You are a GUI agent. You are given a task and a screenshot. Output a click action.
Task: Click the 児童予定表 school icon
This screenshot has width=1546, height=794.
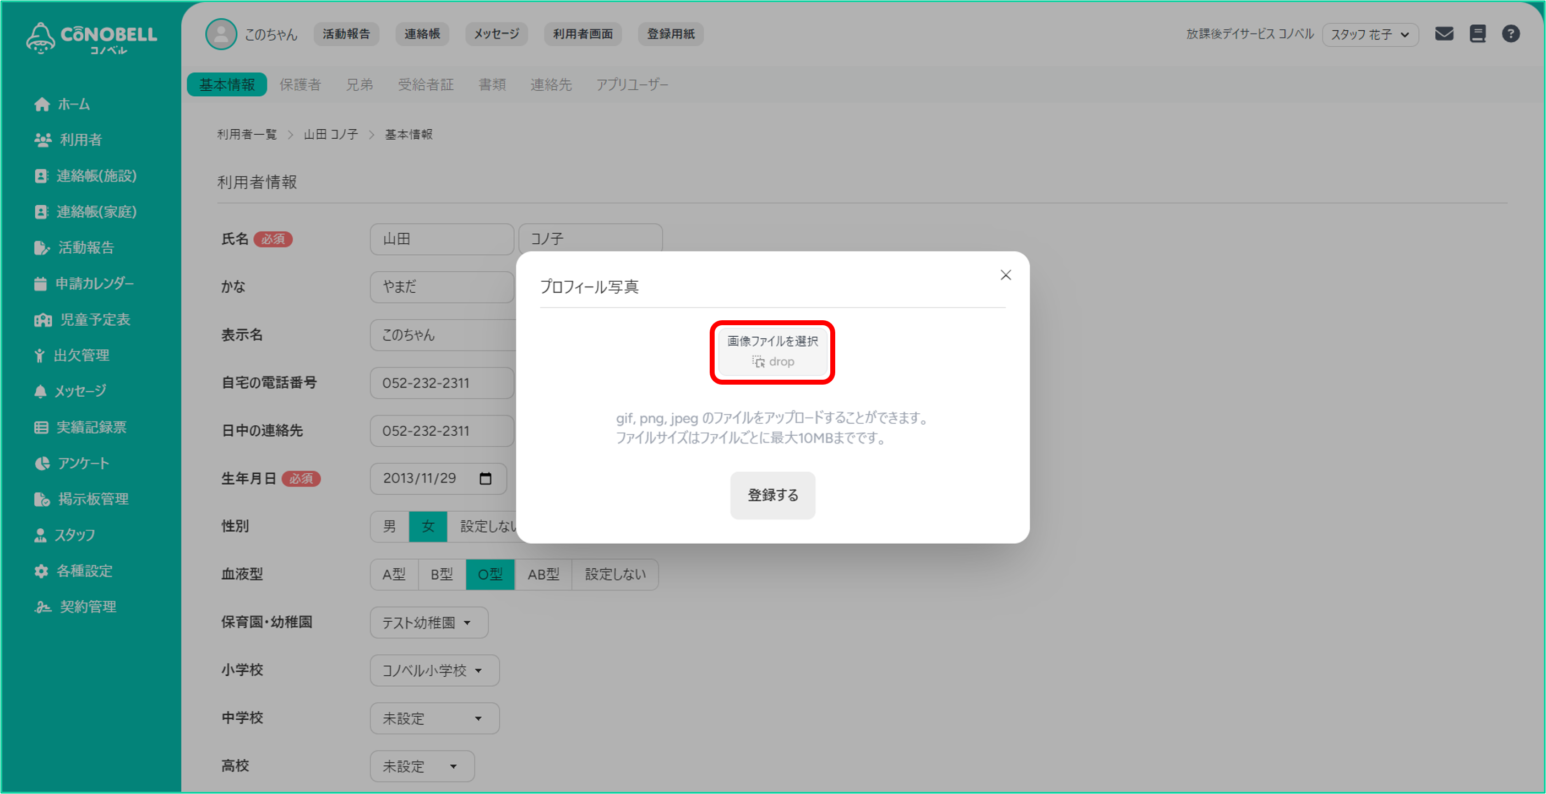tap(42, 320)
